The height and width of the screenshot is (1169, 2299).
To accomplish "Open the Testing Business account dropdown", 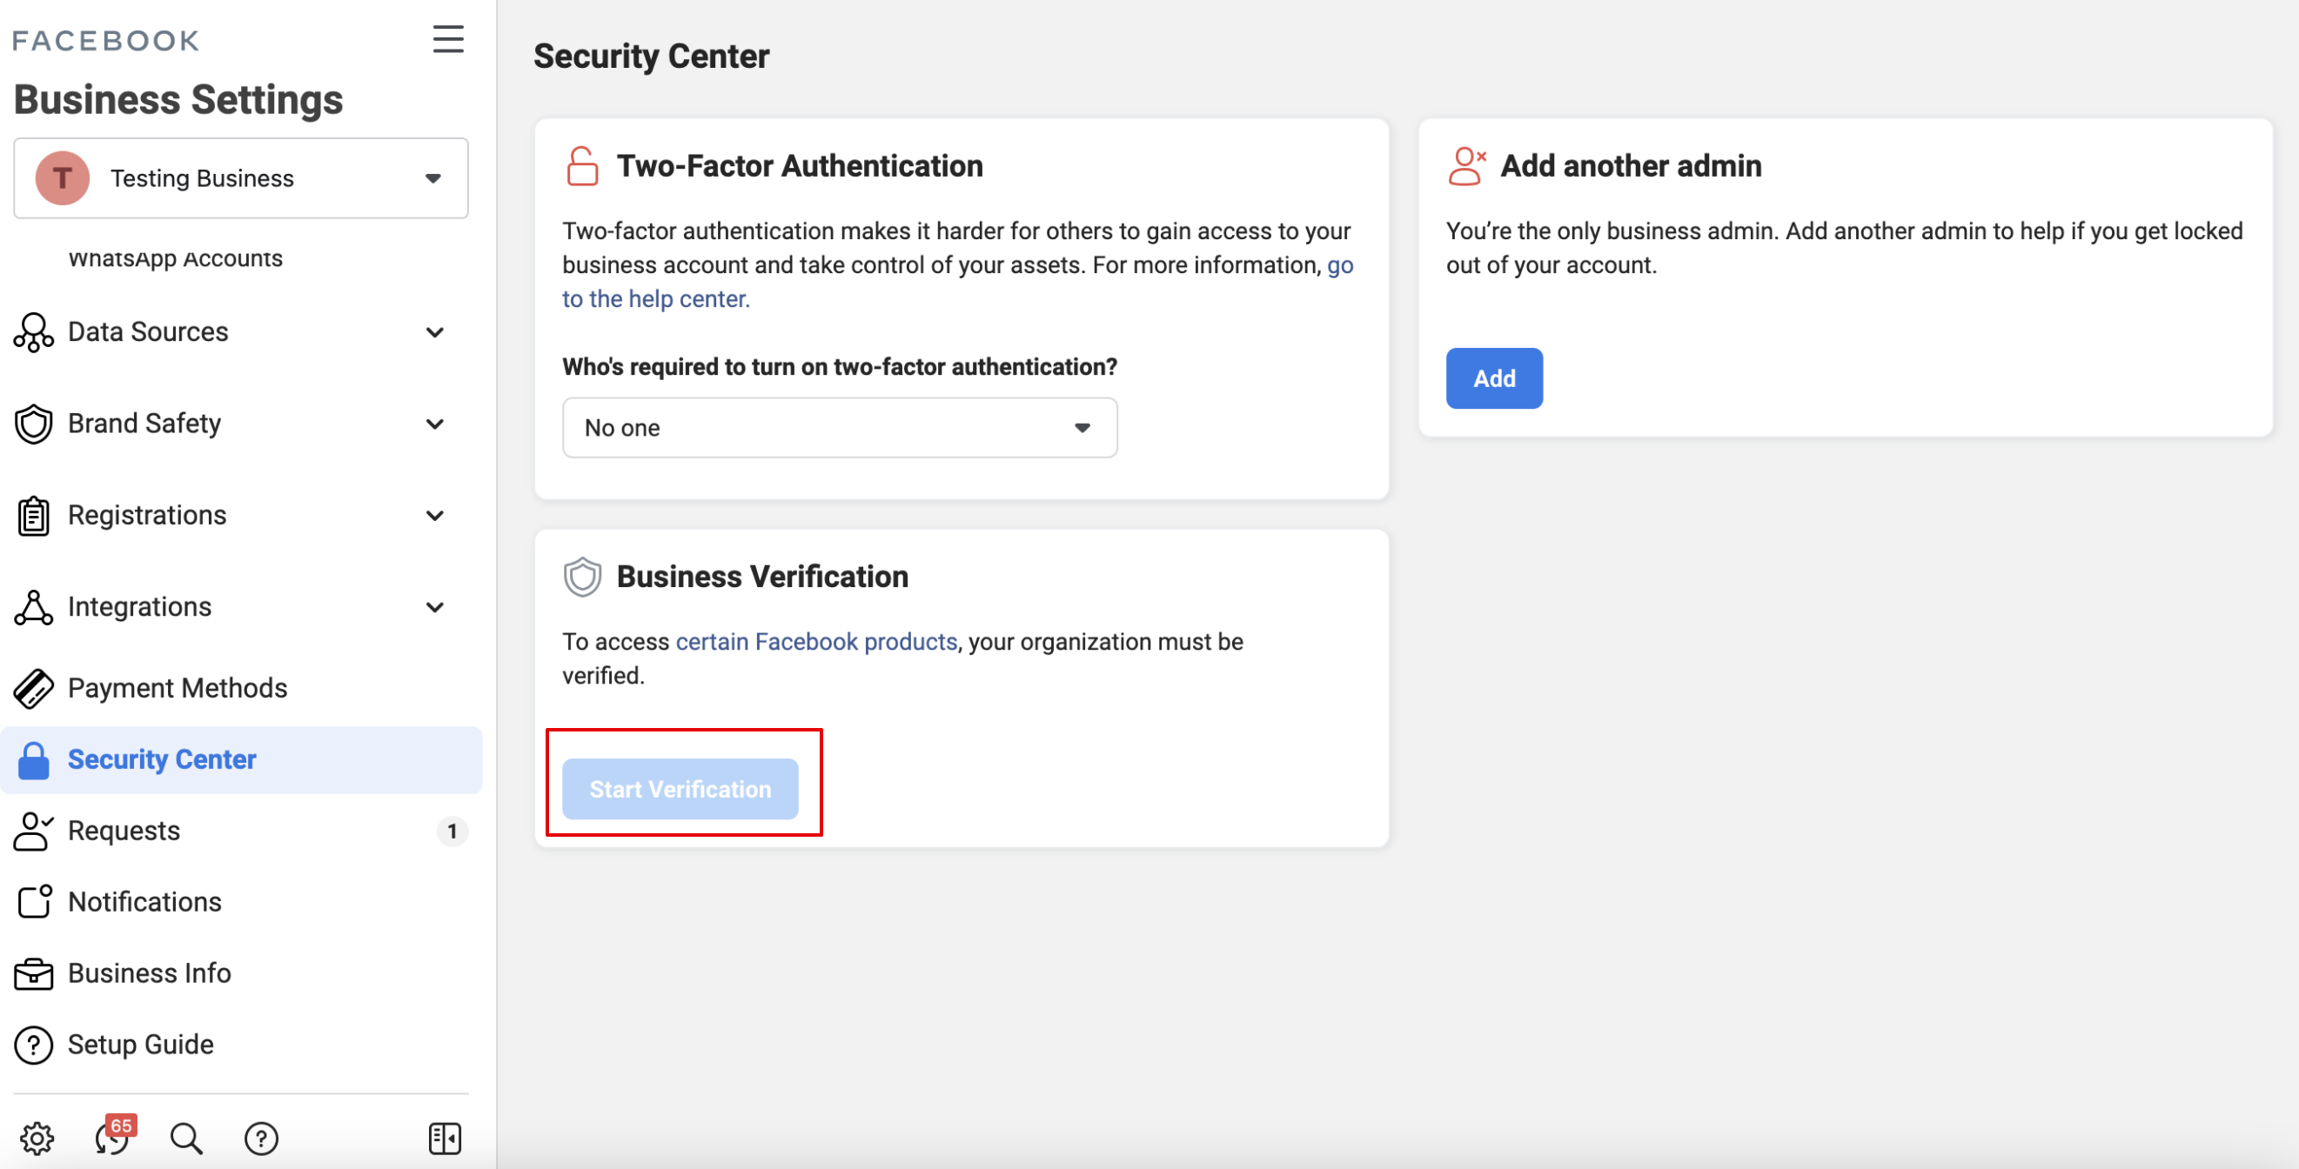I will tap(241, 178).
